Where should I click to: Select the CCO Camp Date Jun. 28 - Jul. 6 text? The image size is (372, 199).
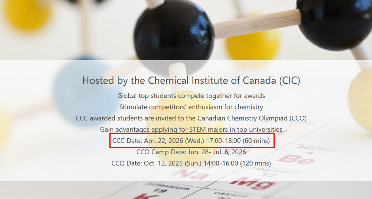coord(191,152)
